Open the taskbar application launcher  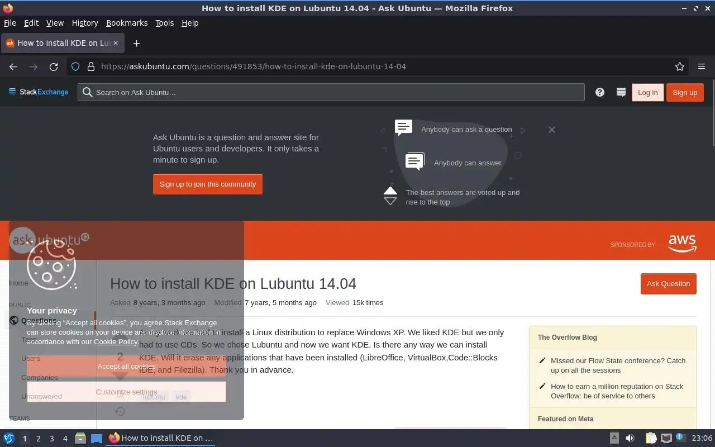pyautogui.click(x=9, y=438)
